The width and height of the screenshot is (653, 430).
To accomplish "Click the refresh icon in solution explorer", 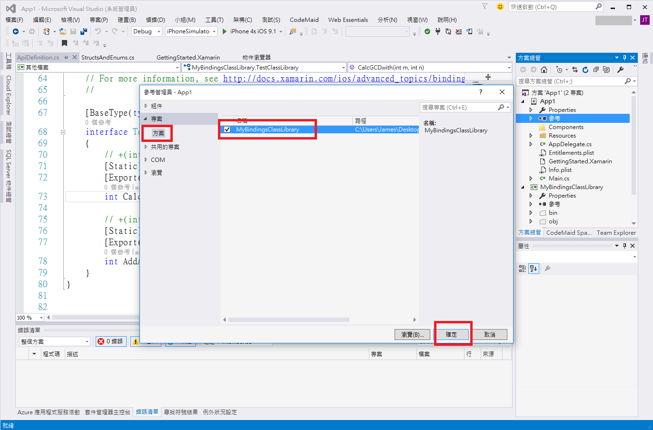I will tap(585, 70).
